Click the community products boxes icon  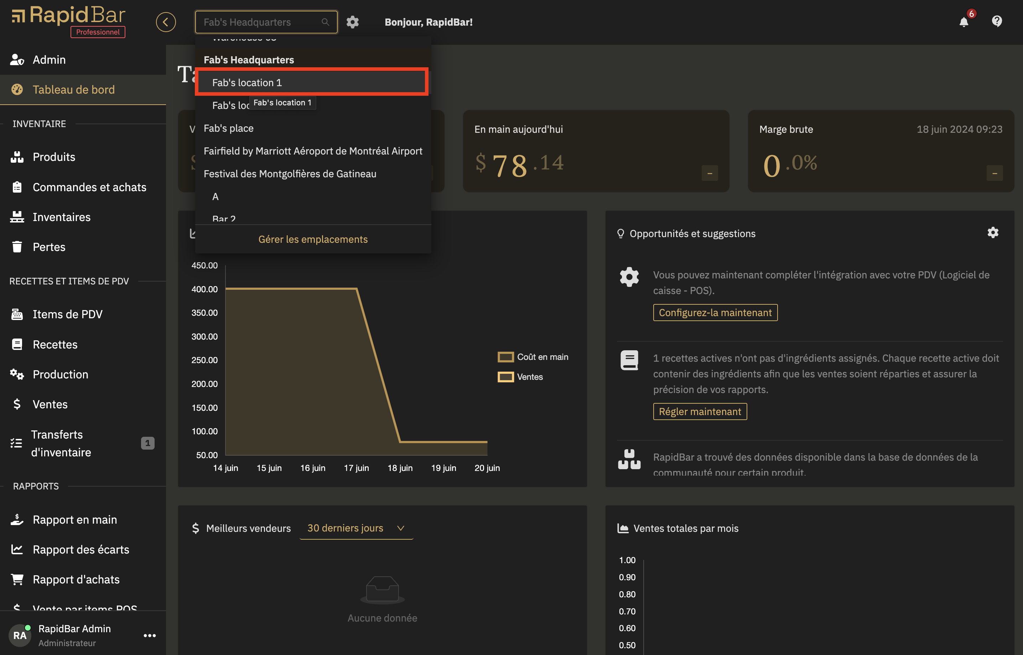point(629,459)
